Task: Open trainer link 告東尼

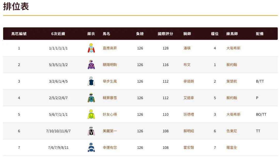Action: coord(231,131)
